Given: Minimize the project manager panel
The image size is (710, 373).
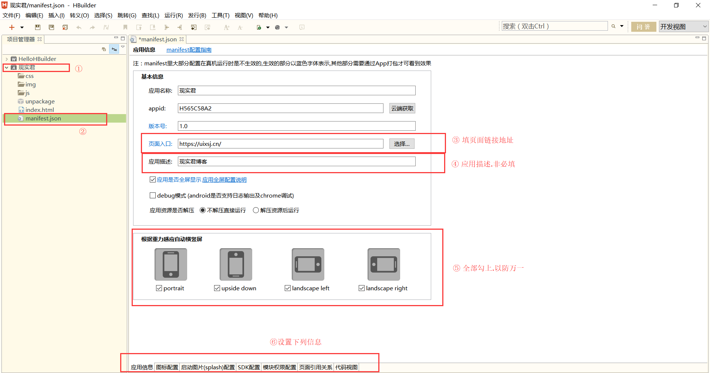Looking at the screenshot, I should (116, 38).
